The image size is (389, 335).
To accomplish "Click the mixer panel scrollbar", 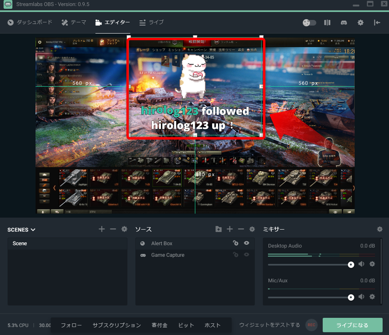I will [x=381, y=272].
